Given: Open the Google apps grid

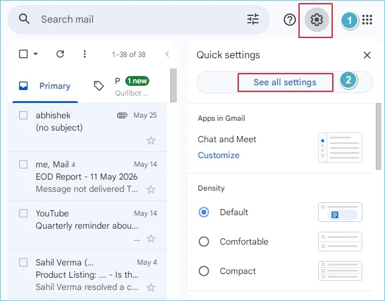Looking at the screenshot, I should click(367, 20).
